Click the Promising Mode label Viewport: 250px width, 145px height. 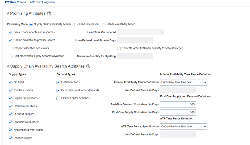17,24
